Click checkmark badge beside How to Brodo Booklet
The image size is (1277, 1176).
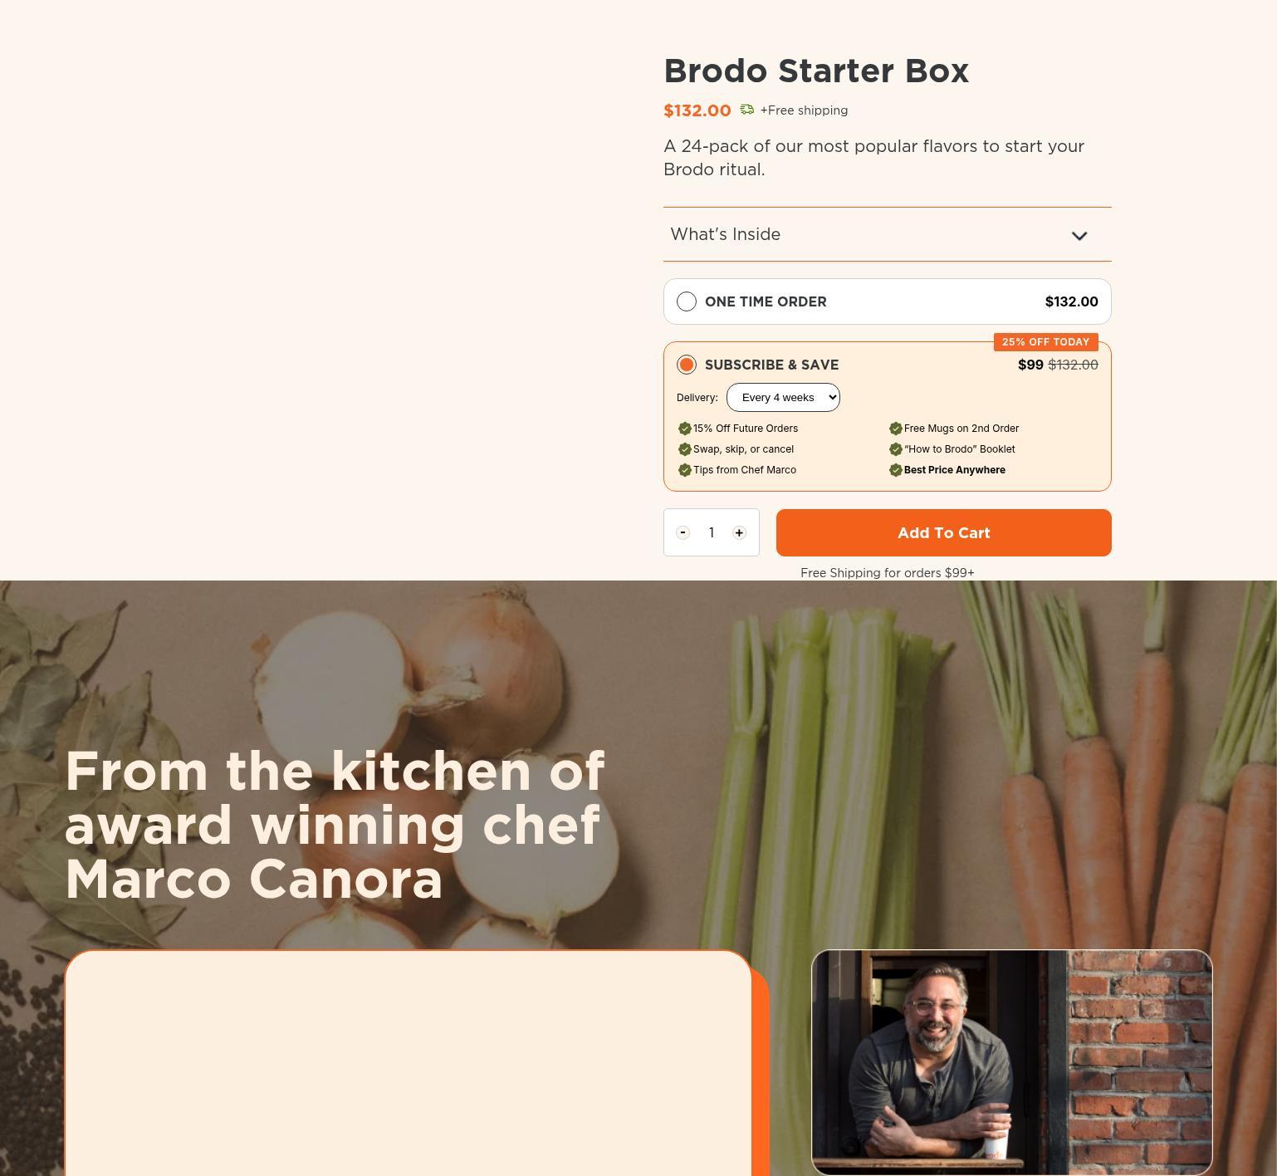point(896,449)
